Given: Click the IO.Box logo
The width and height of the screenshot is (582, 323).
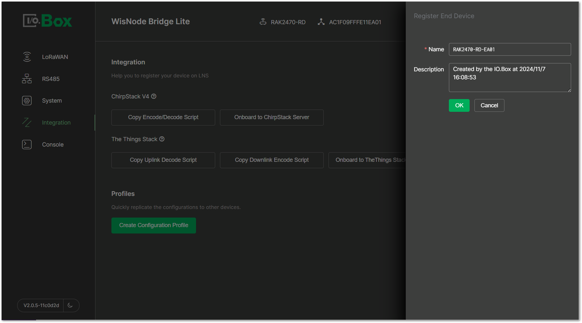Looking at the screenshot, I should coord(47,21).
